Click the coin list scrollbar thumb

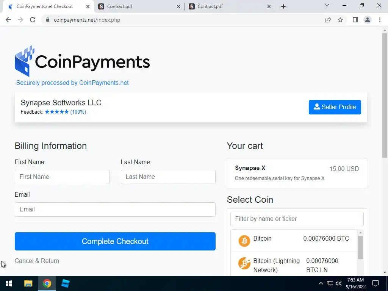(x=361, y=247)
